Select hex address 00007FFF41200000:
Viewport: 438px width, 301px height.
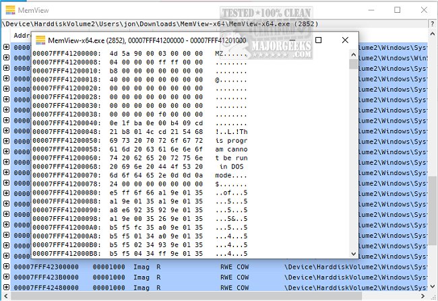click(67, 53)
